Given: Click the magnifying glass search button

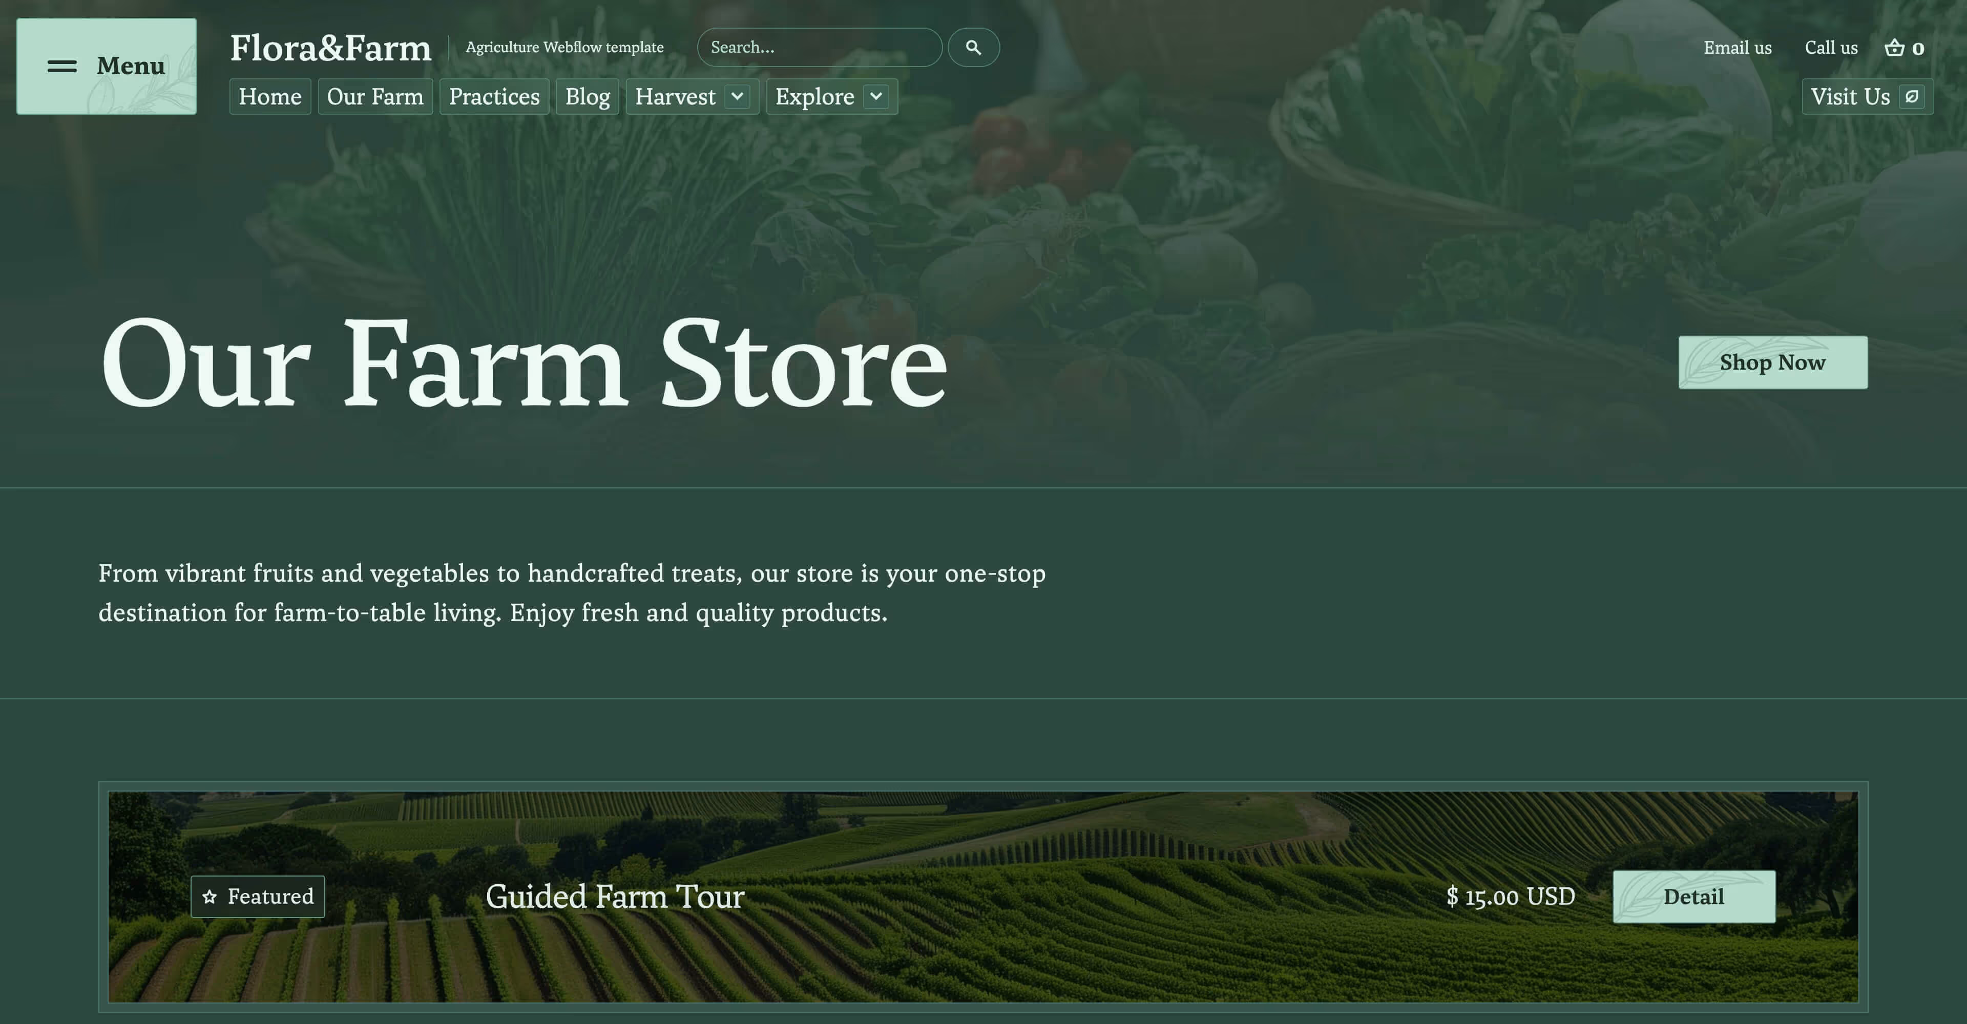Looking at the screenshot, I should pyautogui.click(x=974, y=47).
